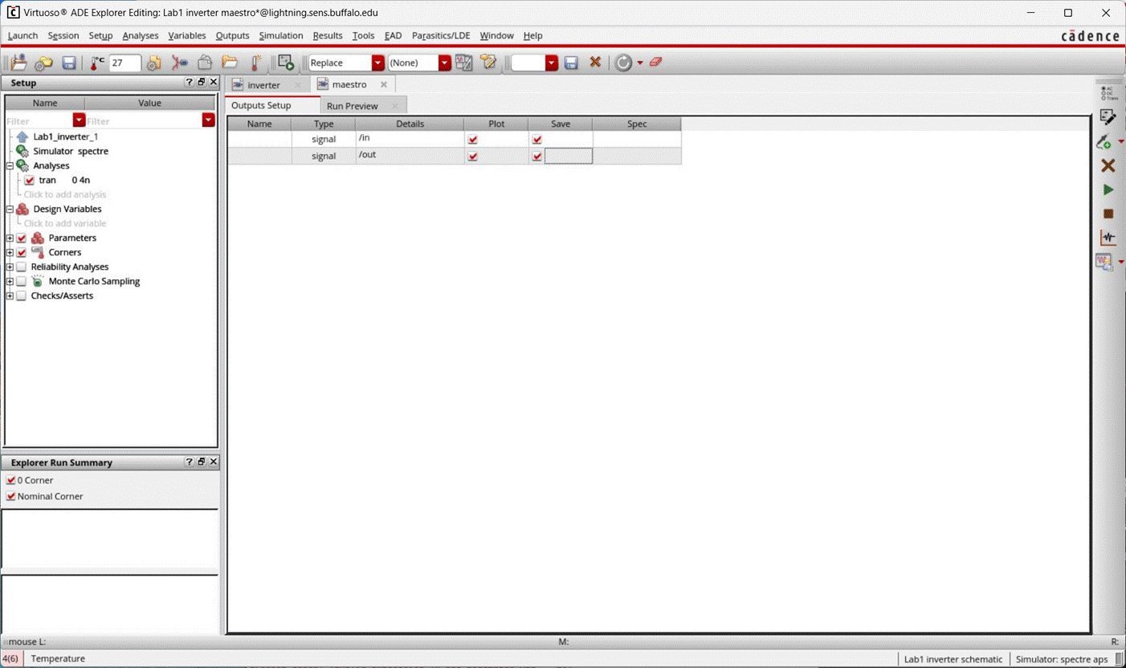Select Click to add variable link
1126x668 pixels.
tap(64, 223)
